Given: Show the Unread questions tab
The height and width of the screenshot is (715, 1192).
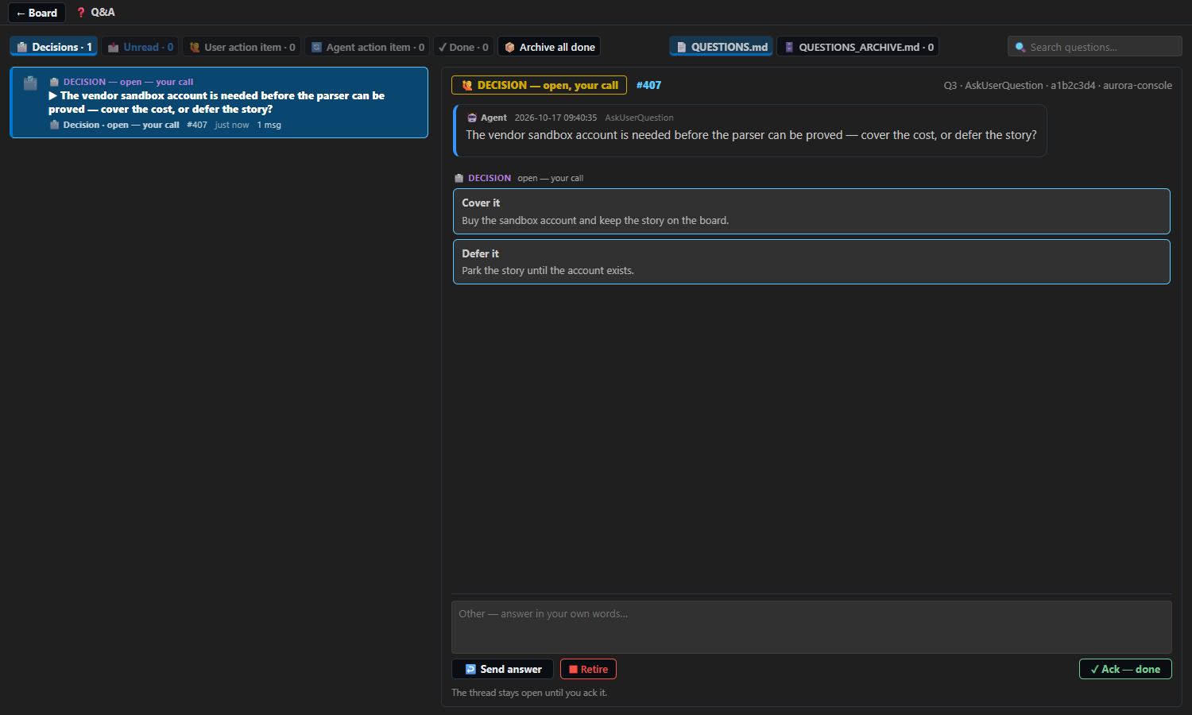Looking at the screenshot, I should pos(140,47).
